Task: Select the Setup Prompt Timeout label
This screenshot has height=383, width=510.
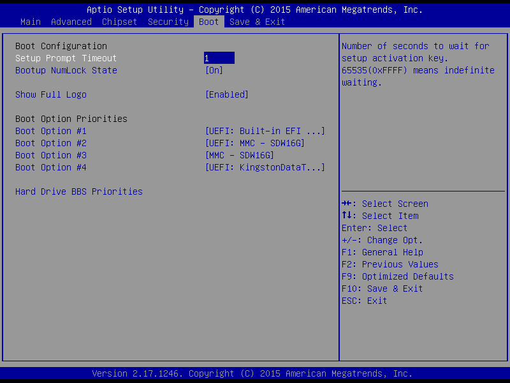Action: click(x=66, y=58)
